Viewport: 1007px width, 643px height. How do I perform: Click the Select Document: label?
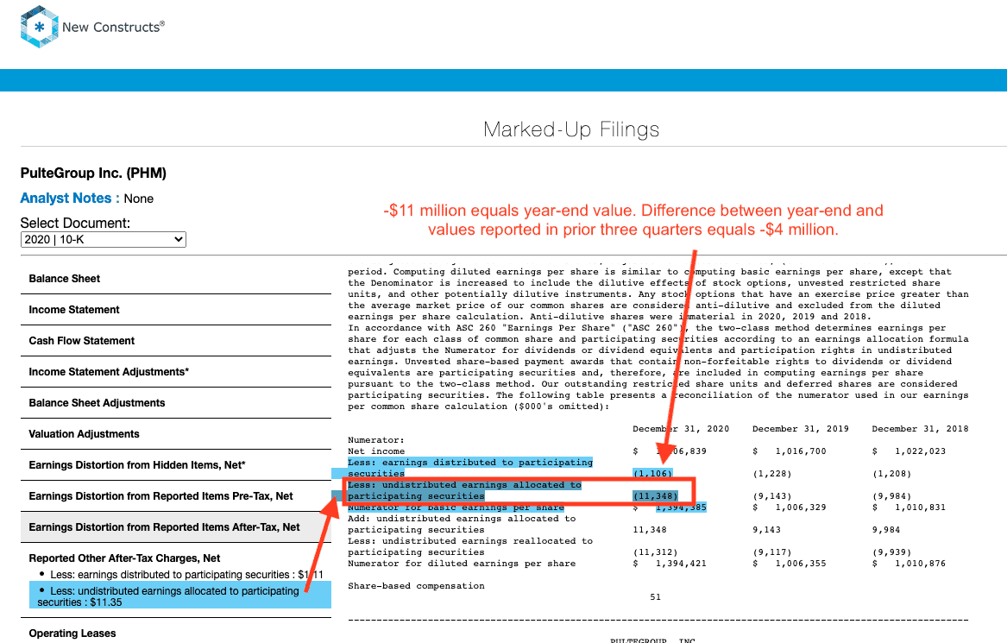point(75,223)
